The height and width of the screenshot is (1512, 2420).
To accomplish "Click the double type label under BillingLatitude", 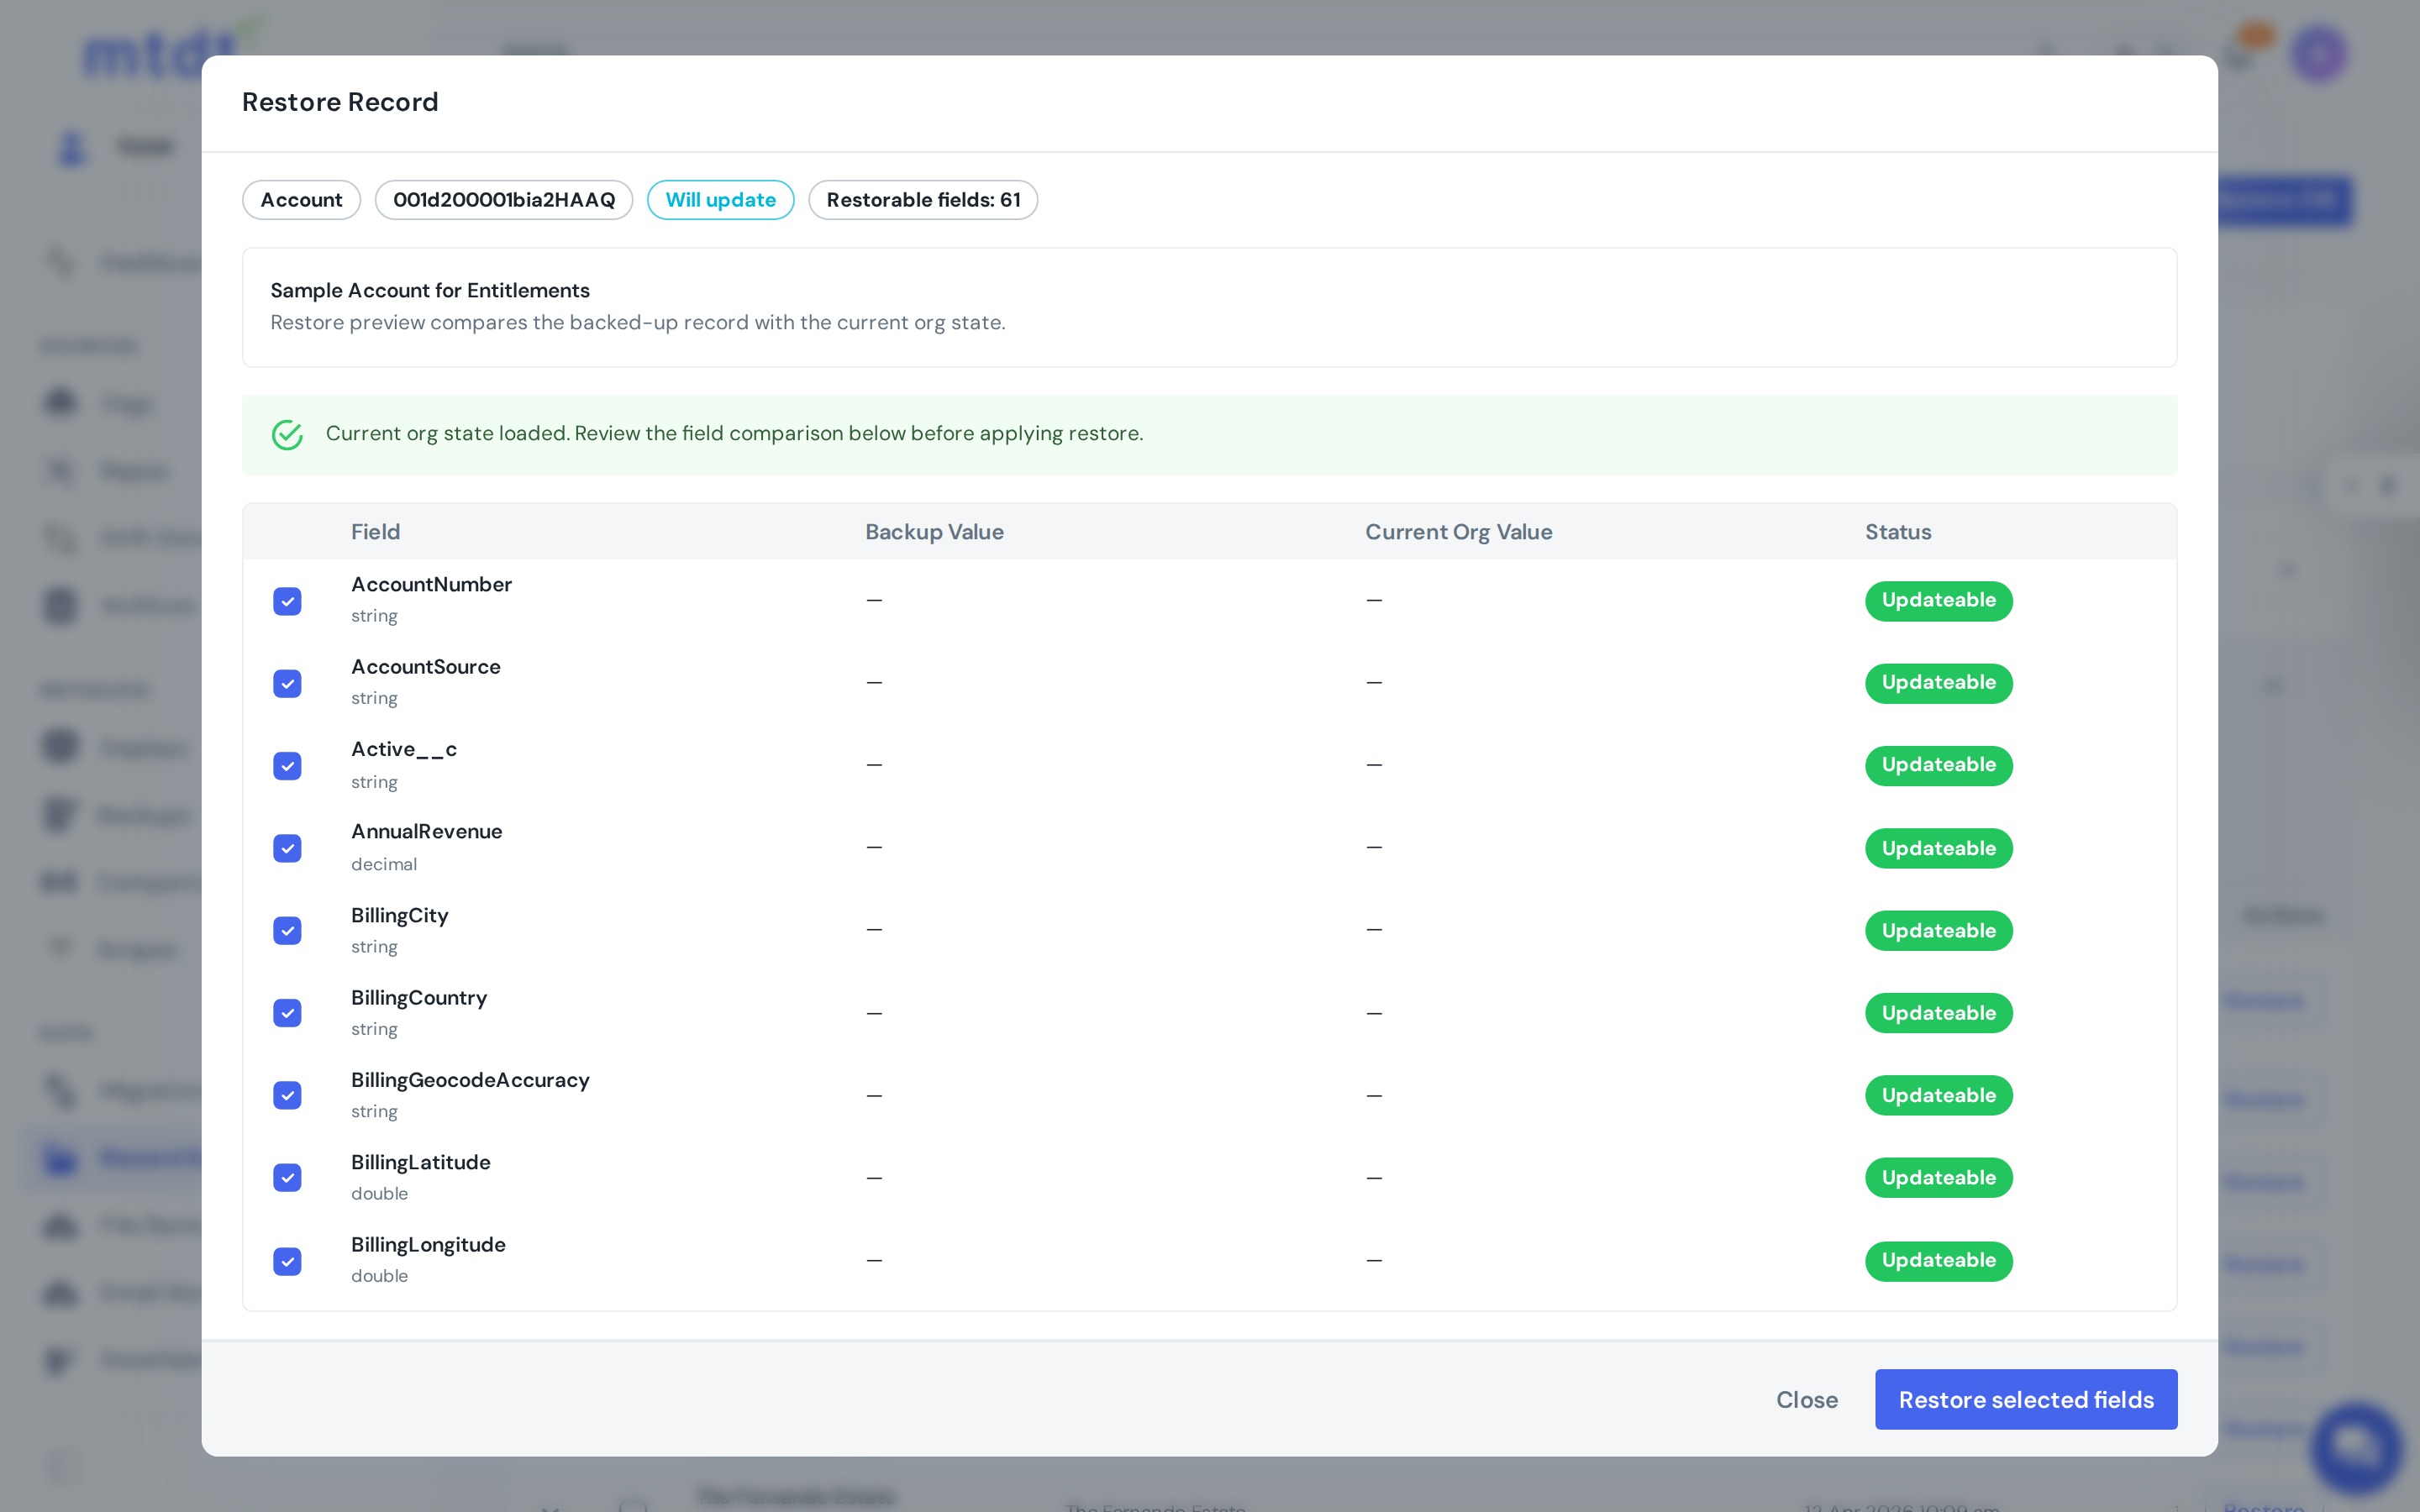I will click(379, 1194).
